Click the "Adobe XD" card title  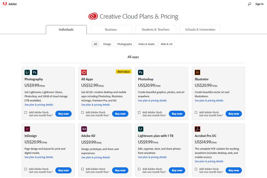pyautogui.click(x=88, y=136)
